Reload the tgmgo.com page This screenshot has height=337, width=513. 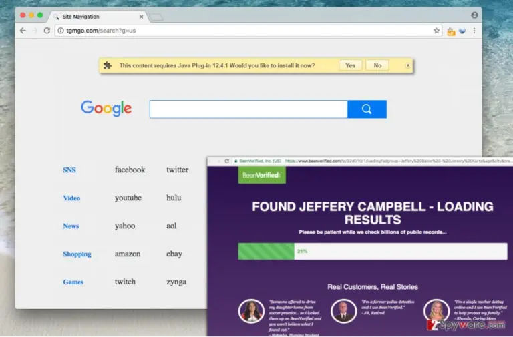pyautogui.click(x=47, y=31)
